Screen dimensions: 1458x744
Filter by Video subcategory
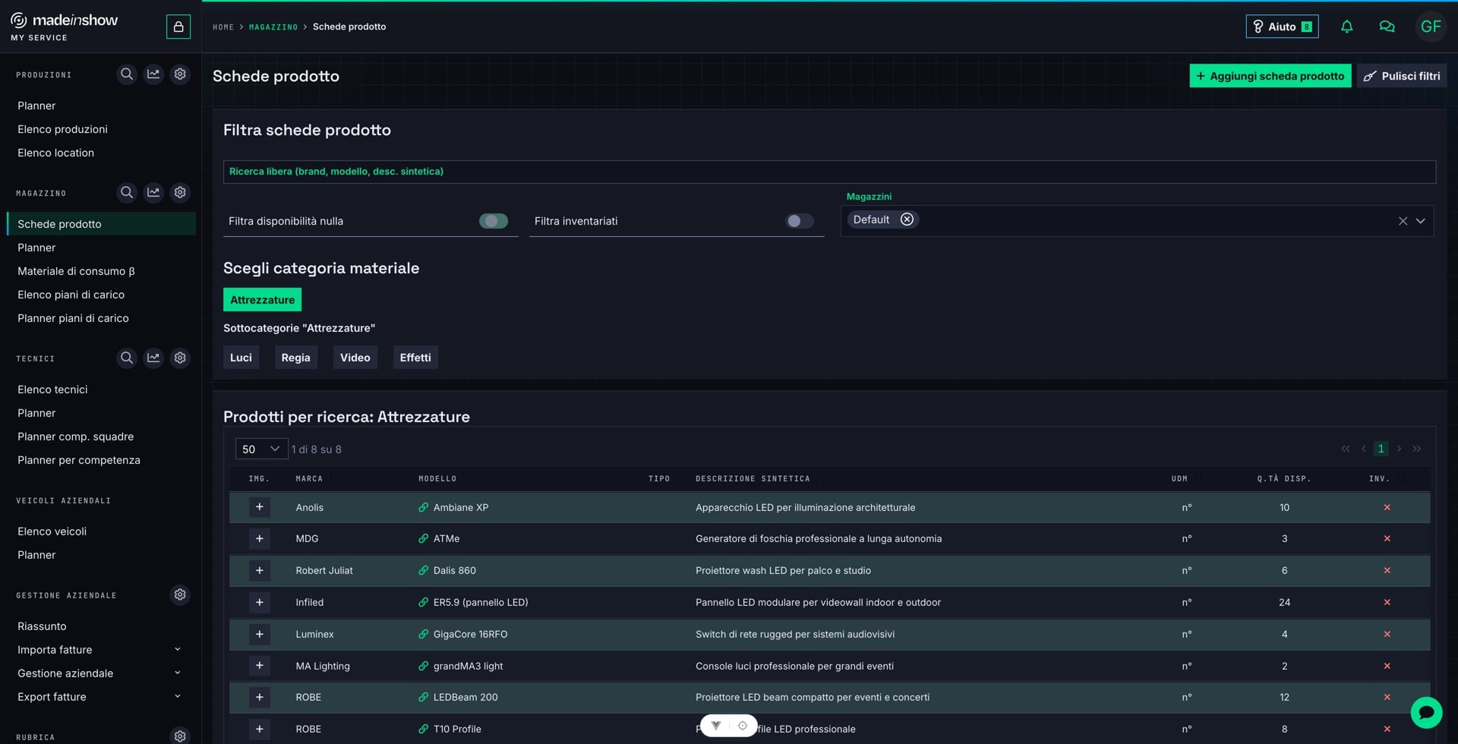[x=355, y=358]
